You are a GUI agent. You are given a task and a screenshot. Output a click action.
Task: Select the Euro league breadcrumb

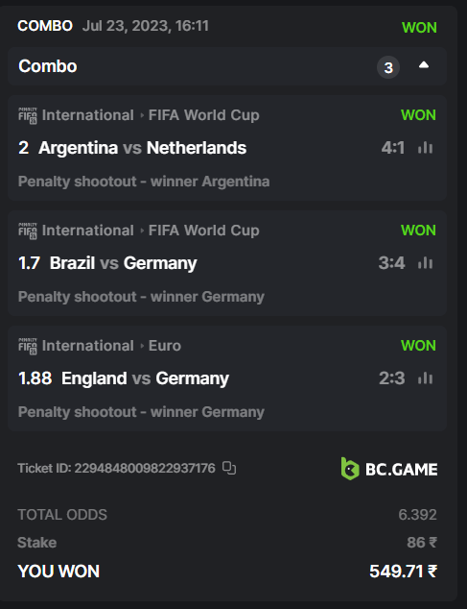pyautogui.click(x=165, y=346)
